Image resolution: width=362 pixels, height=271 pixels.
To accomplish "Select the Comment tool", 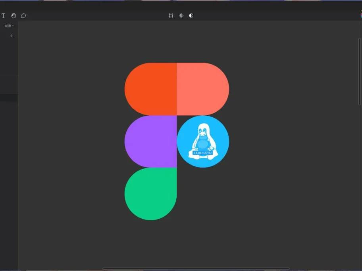I will pyautogui.click(x=23, y=15).
